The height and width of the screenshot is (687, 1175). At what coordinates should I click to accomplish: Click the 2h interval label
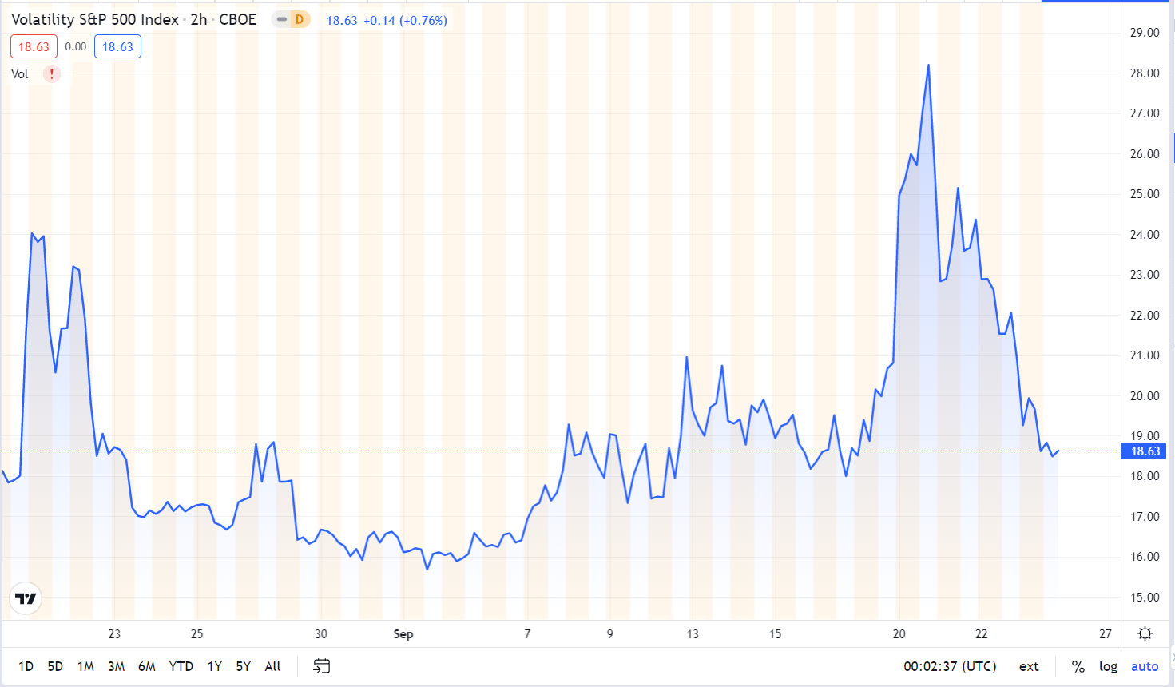pyautogui.click(x=199, y=19)
